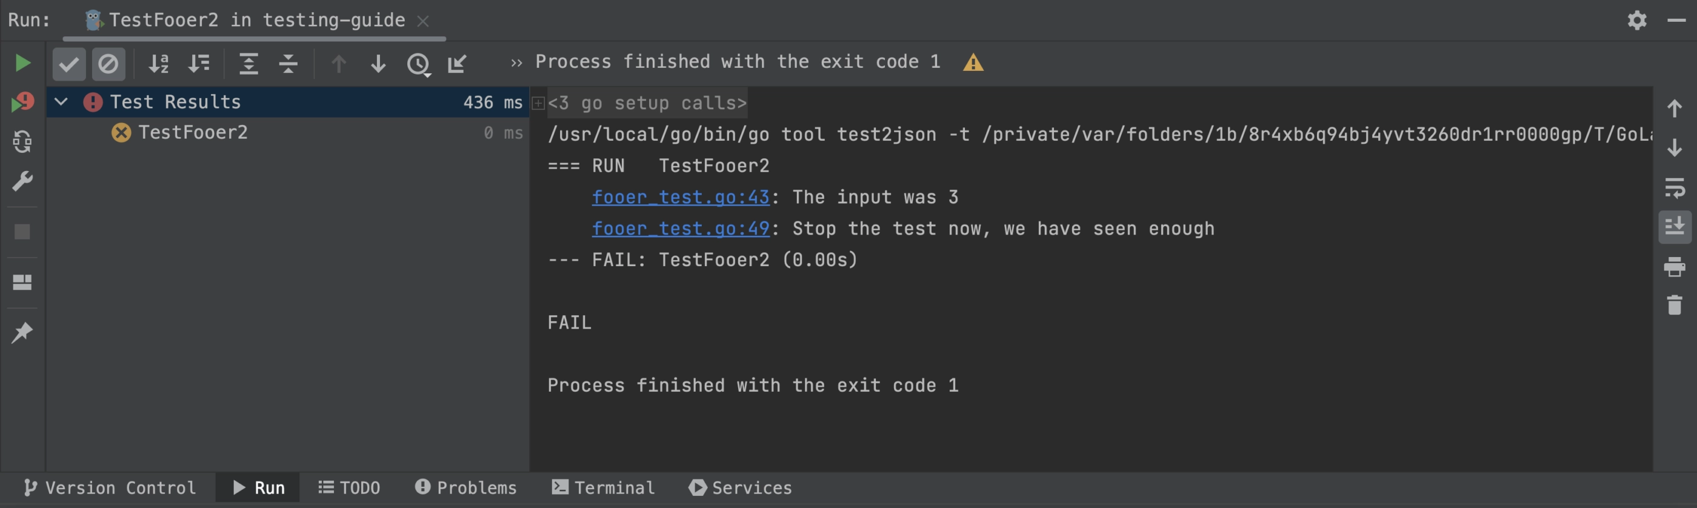Toggle Show Passed tests checkmark
The height and width of the screenshot is (508, 1697).
68,64
